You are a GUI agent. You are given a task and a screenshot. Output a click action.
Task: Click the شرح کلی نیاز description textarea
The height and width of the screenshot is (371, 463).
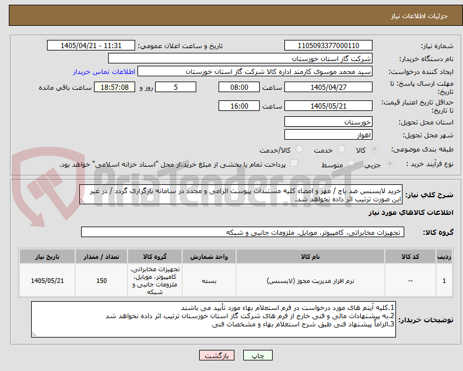[241, 195]
